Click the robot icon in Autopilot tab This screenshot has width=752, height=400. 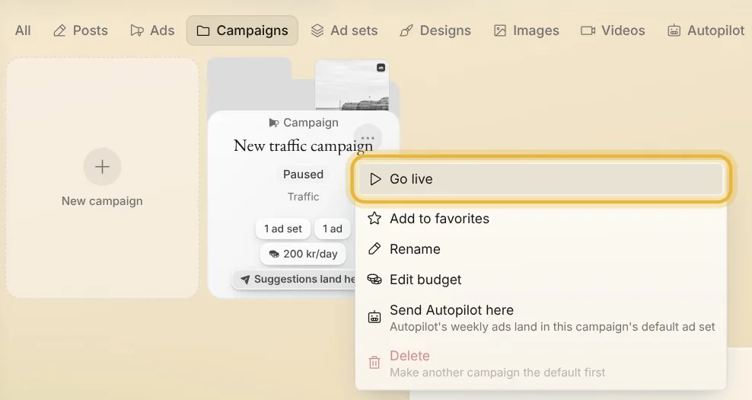point(674,30)
